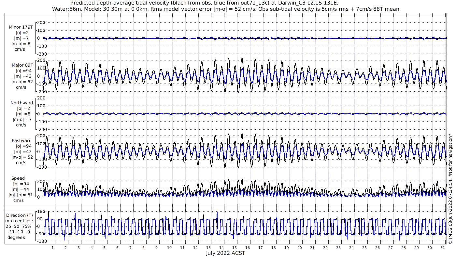Select the "Eastward" panel label
The image size is (456, 260).
pos(21,141)
